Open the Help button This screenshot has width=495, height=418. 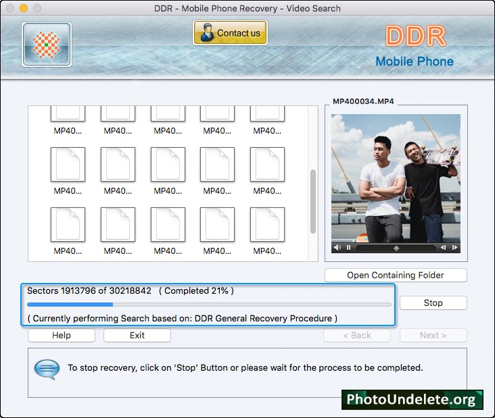(x=62, y=336)
